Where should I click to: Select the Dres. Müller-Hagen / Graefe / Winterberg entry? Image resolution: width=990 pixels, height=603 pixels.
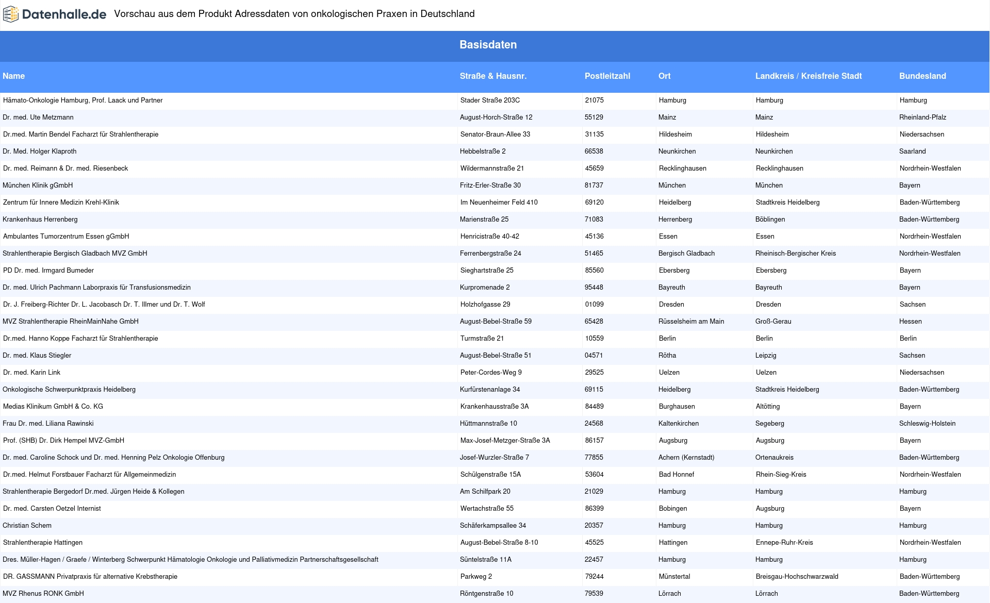click(190, 560)
